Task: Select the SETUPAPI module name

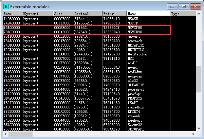Action: tap(136, 129)
